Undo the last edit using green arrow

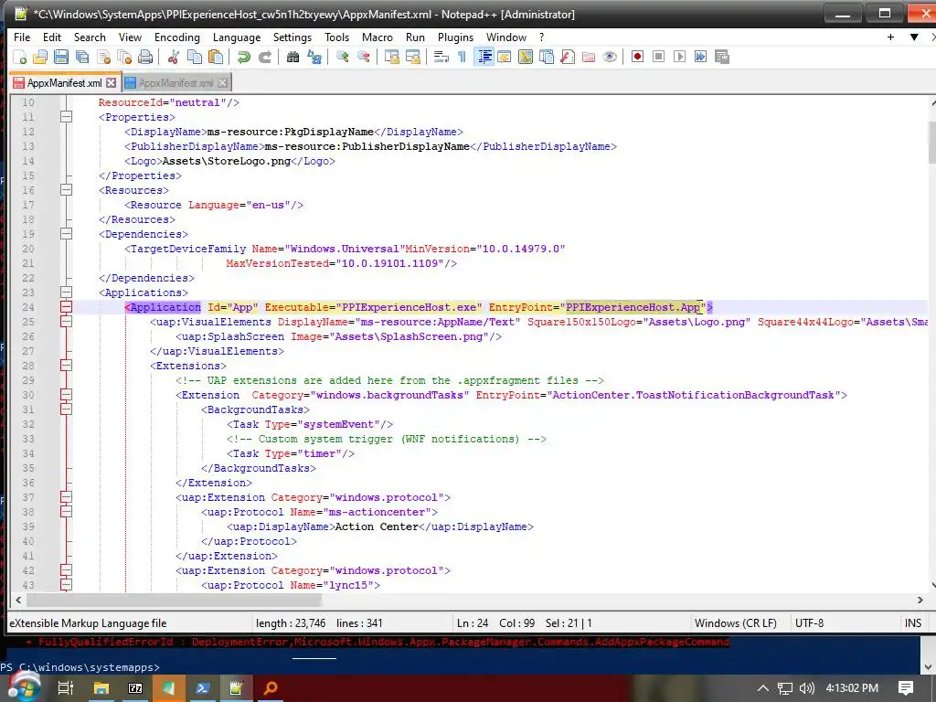pos(243,57)
